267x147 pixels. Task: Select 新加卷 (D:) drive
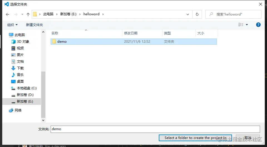[x=22, y=95]
